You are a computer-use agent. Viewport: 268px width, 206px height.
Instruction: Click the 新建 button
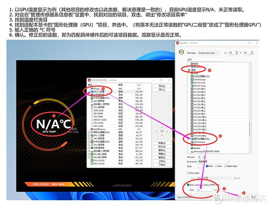point(162,143)
